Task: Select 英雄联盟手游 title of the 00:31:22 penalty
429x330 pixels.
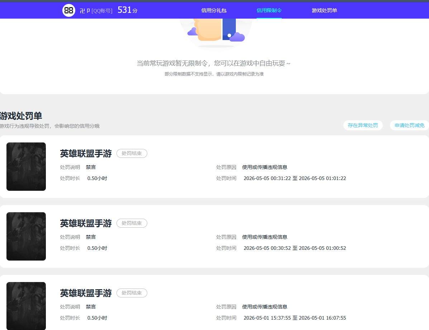Action: [x=86, y=154]
